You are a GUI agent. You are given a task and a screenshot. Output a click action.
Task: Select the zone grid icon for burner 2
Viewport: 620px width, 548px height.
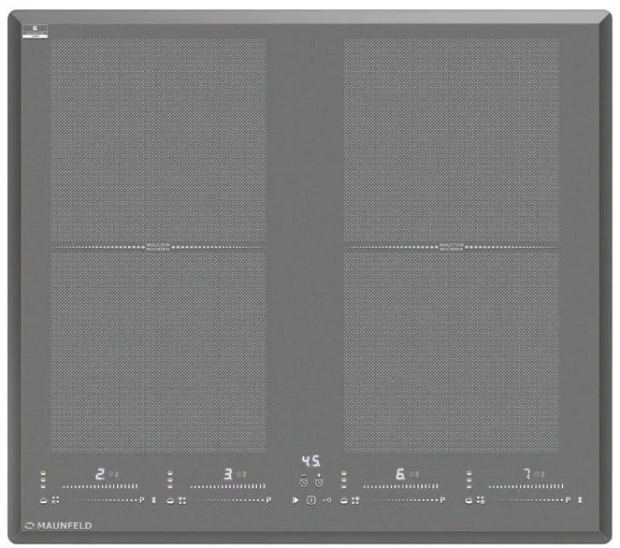(x=55, y=500)
